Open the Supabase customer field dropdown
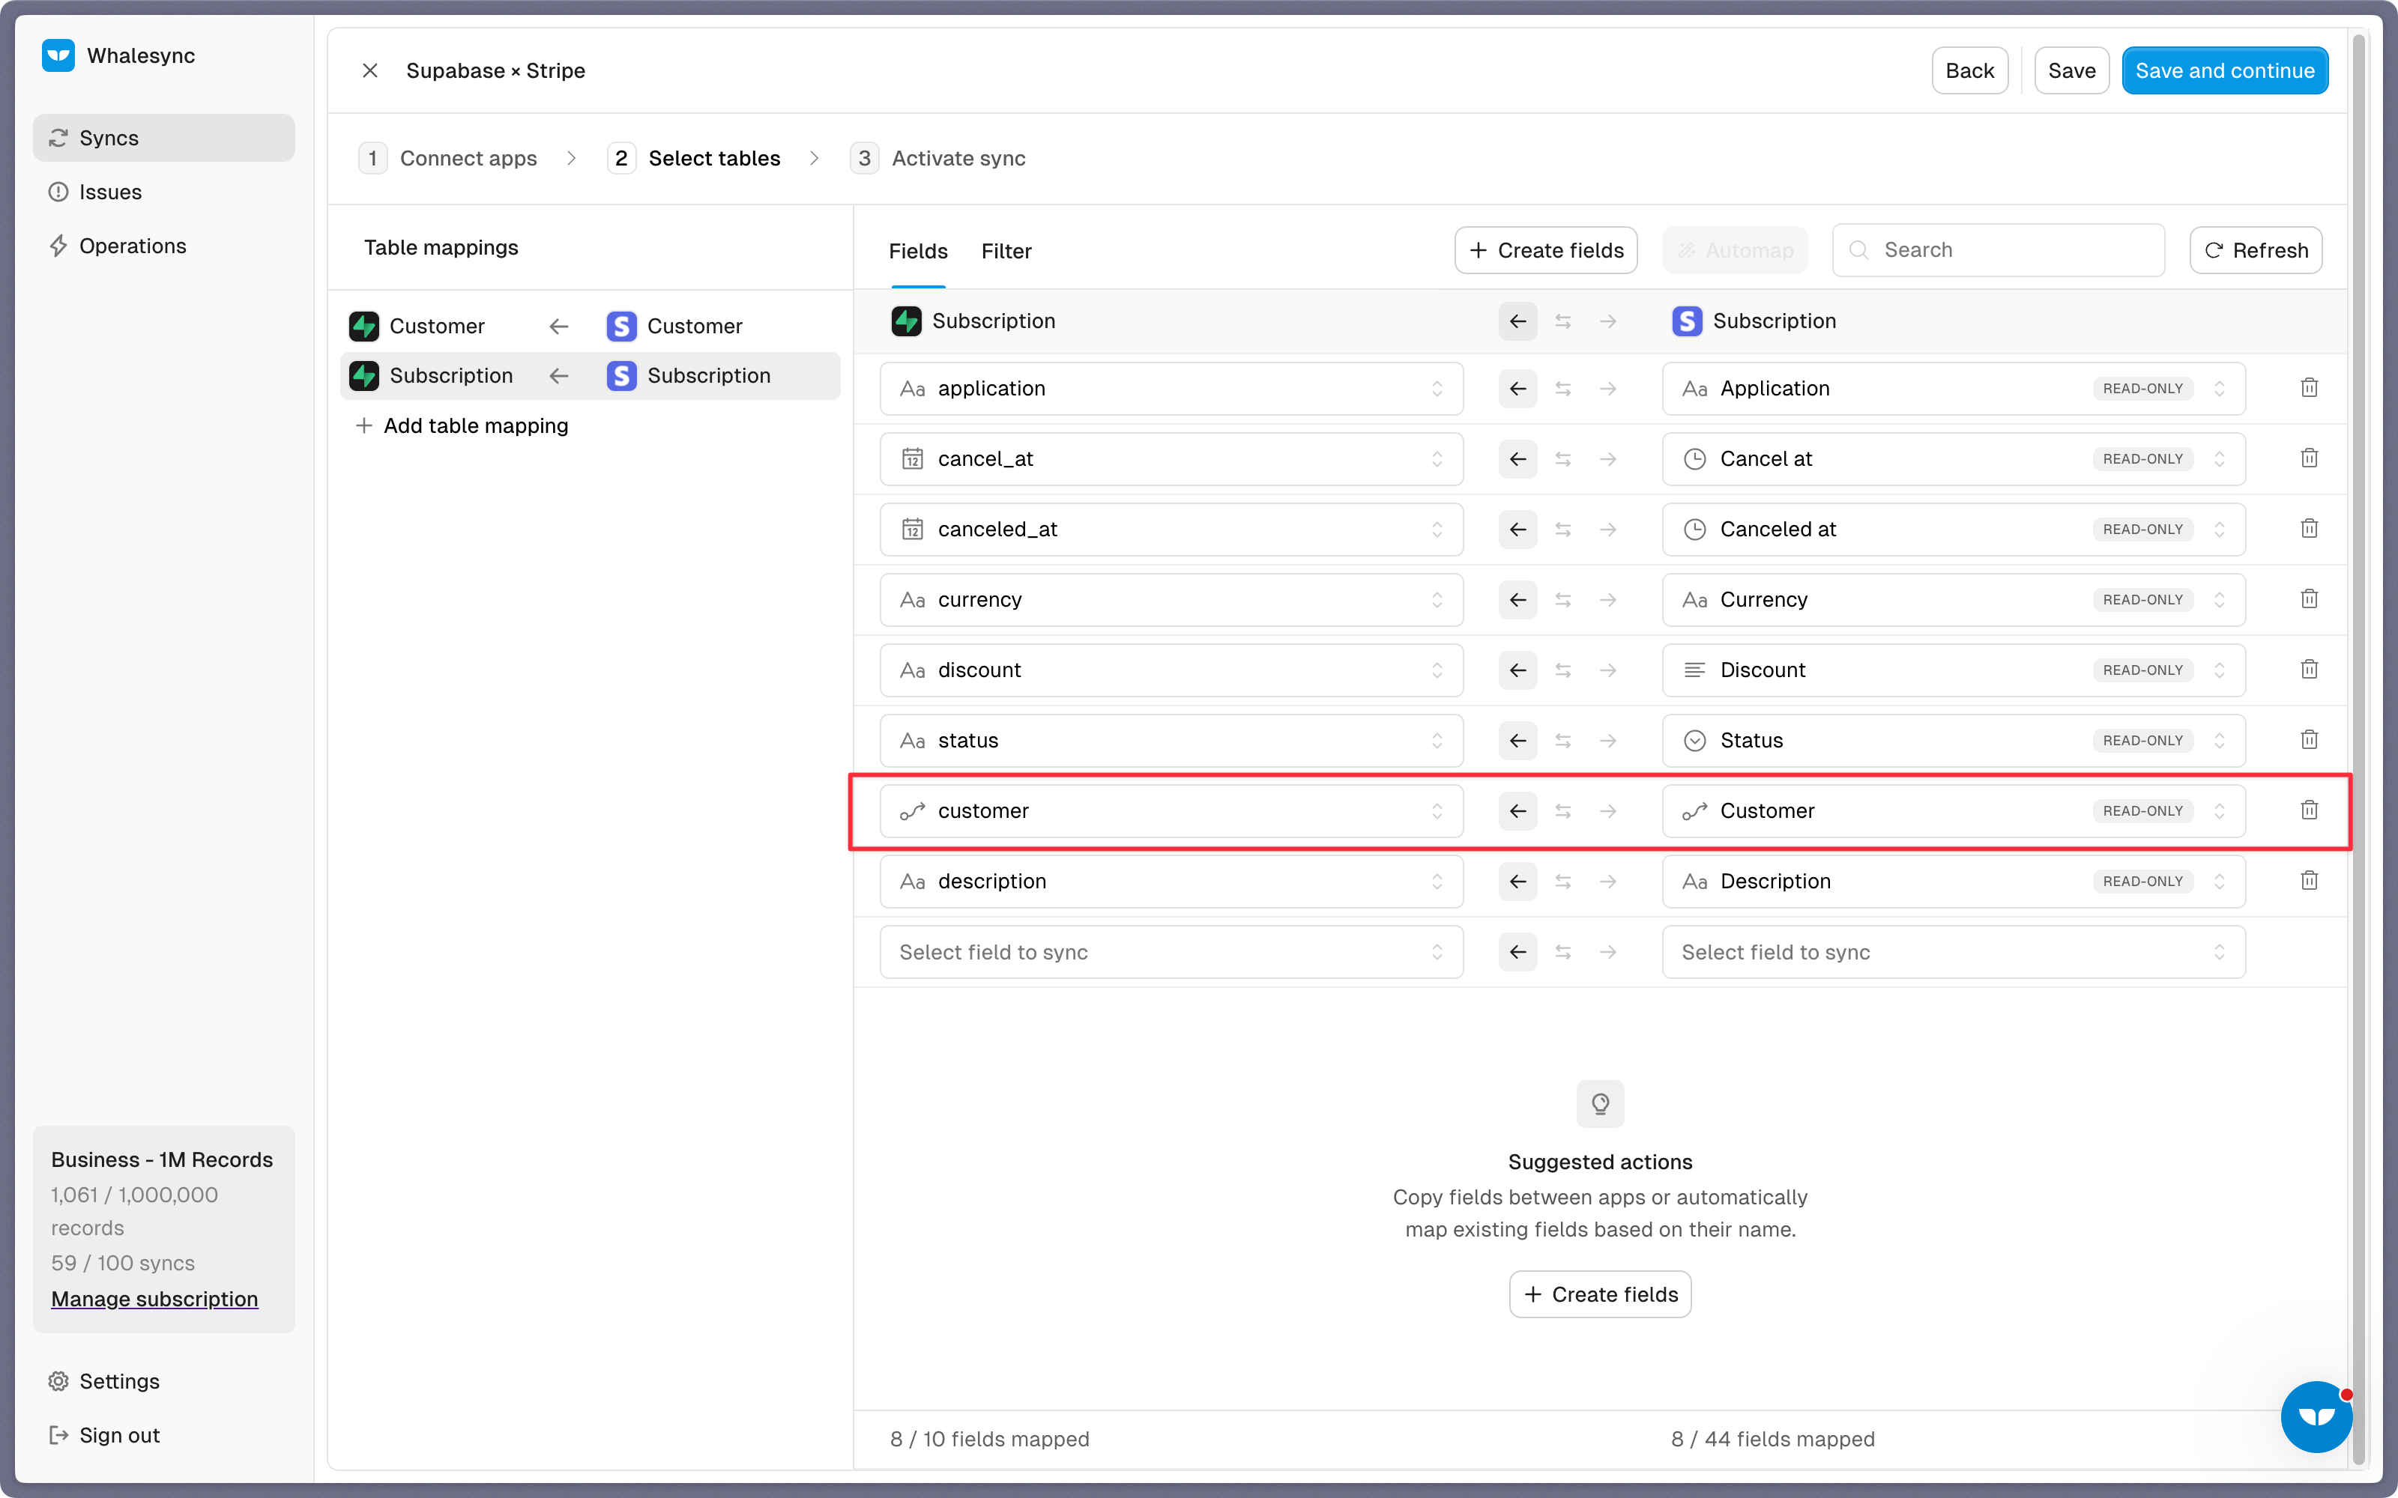The width and height of the screenshot is (2398, 1498). [x=1171, y=810]
